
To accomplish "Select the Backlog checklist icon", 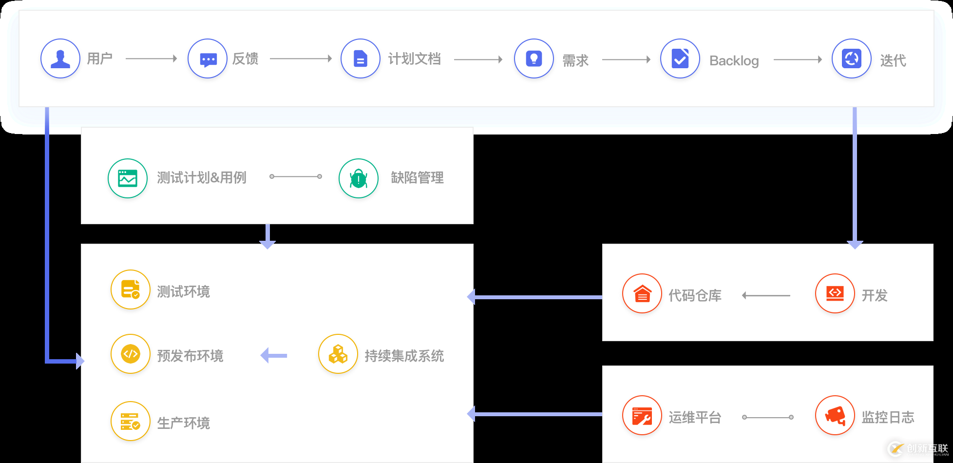I will point(680,59).
